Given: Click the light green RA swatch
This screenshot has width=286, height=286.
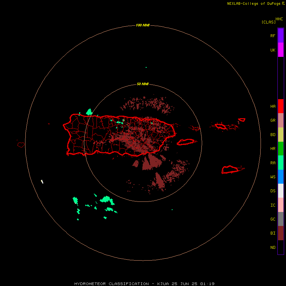Looking at the screenshot, I should point(281,163).
